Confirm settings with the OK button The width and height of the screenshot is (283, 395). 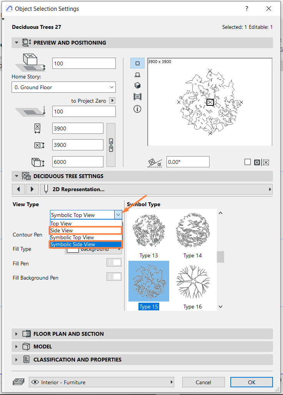[251, 382]
